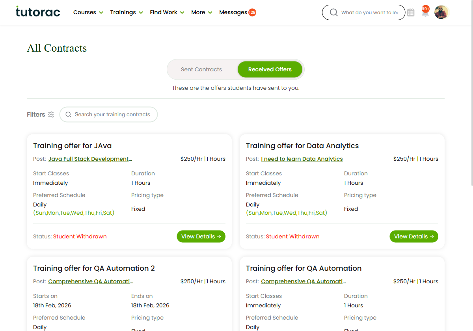Screen dimensions: 473x331
Task: Open the Filters sliders icon
Action: coord(51,115)
